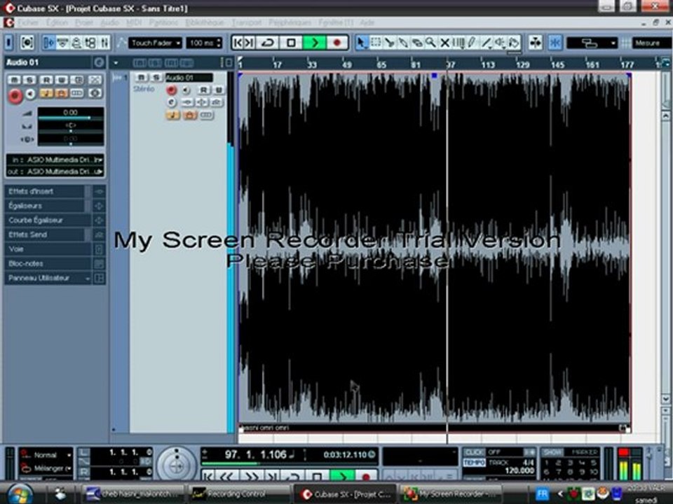Select the Time Warp tool
The image size is (673, 504).
pos(458,43)
